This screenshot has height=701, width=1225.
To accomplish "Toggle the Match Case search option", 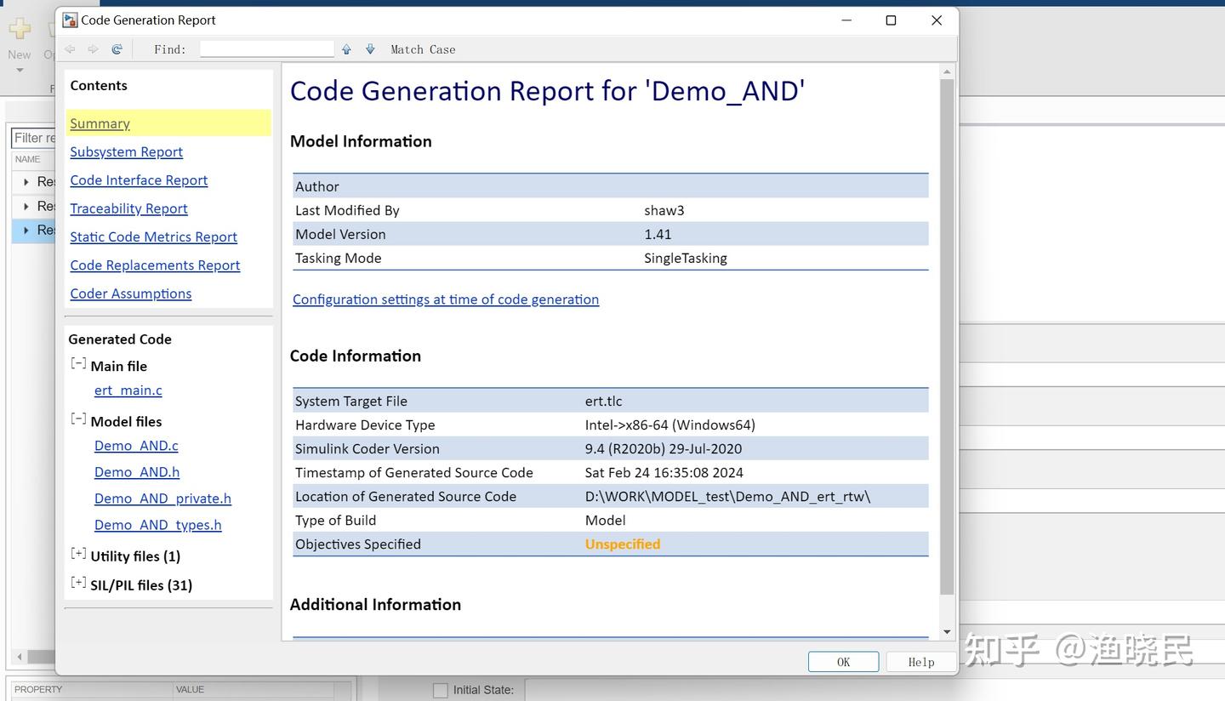I will click(423, 49).
